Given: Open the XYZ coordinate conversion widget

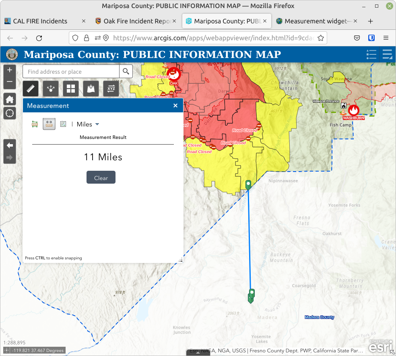Looking at the screenshot, I should (x=111, y=89).
